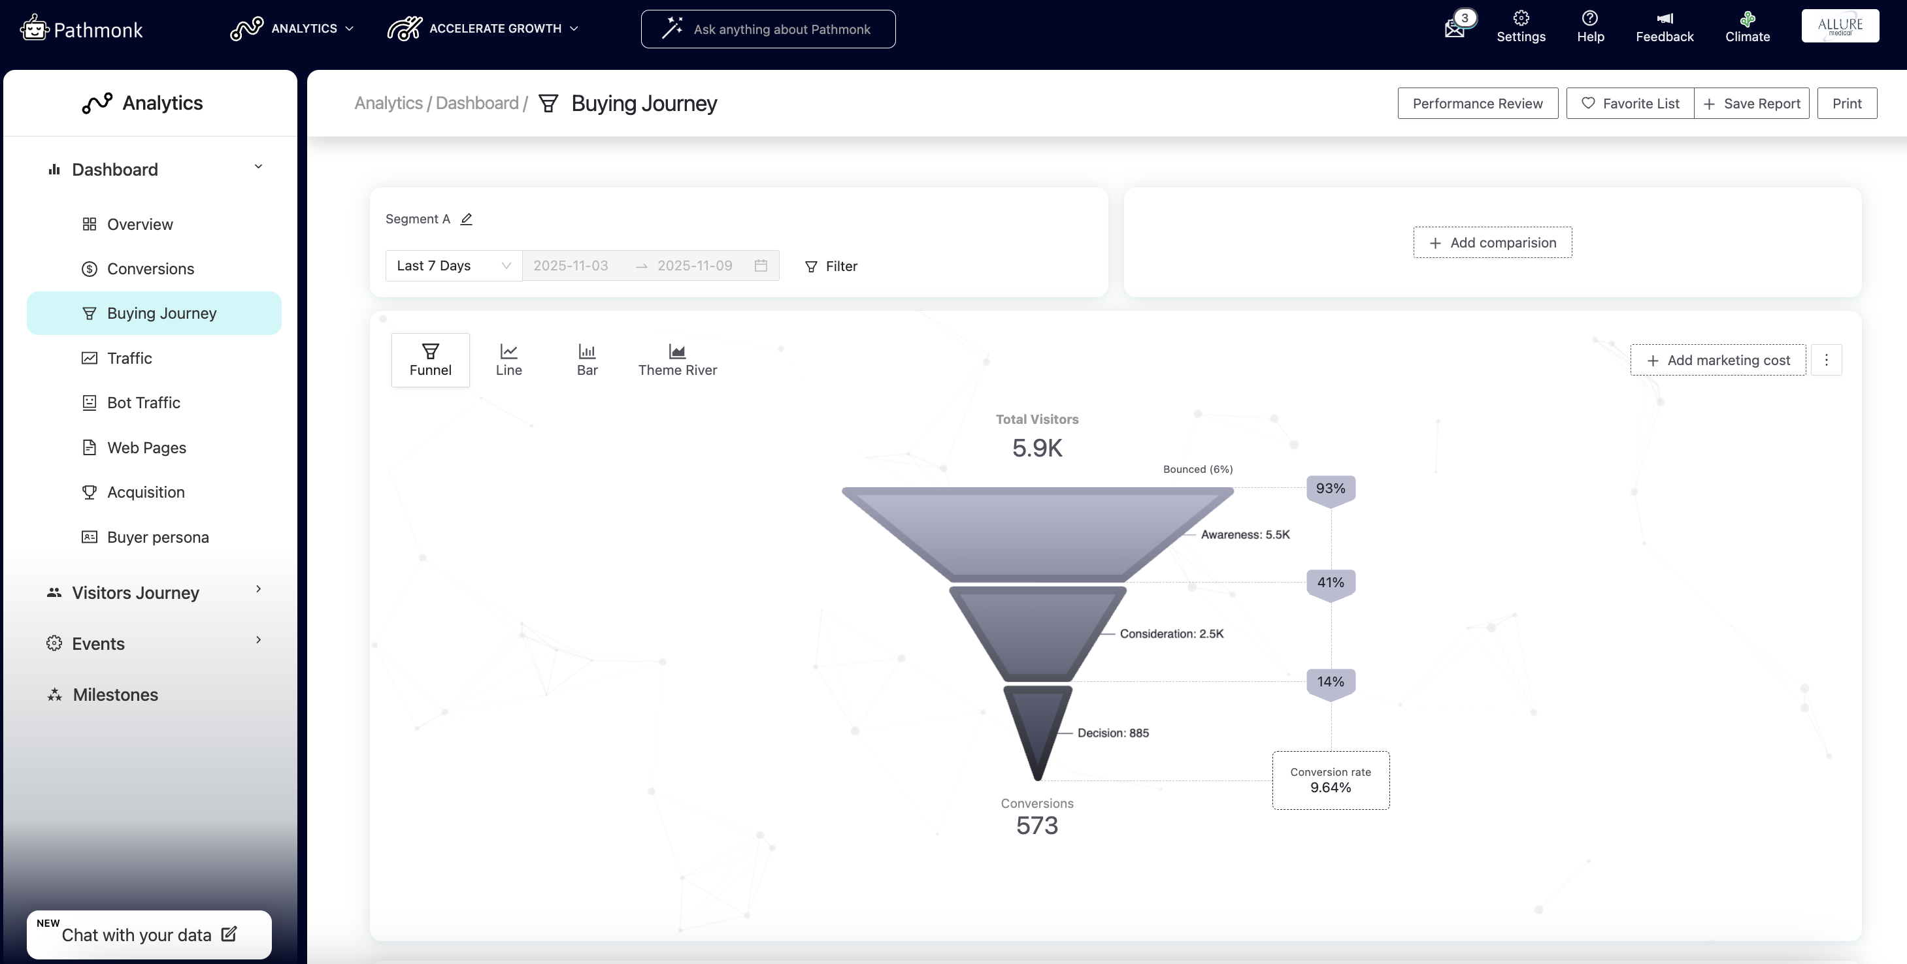Switch chart to Line view

click(x=508, y=360)
